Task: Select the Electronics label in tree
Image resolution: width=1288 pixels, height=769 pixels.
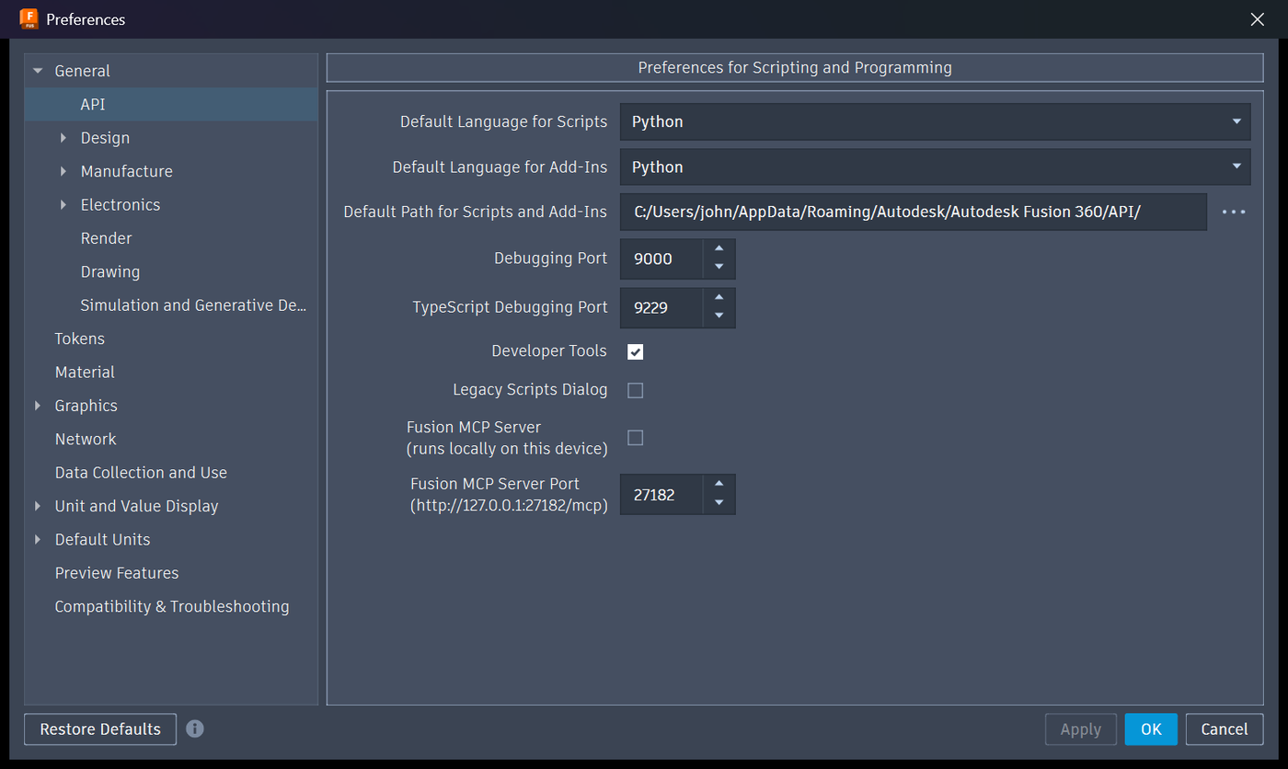Action: click(x=121, y=204)
